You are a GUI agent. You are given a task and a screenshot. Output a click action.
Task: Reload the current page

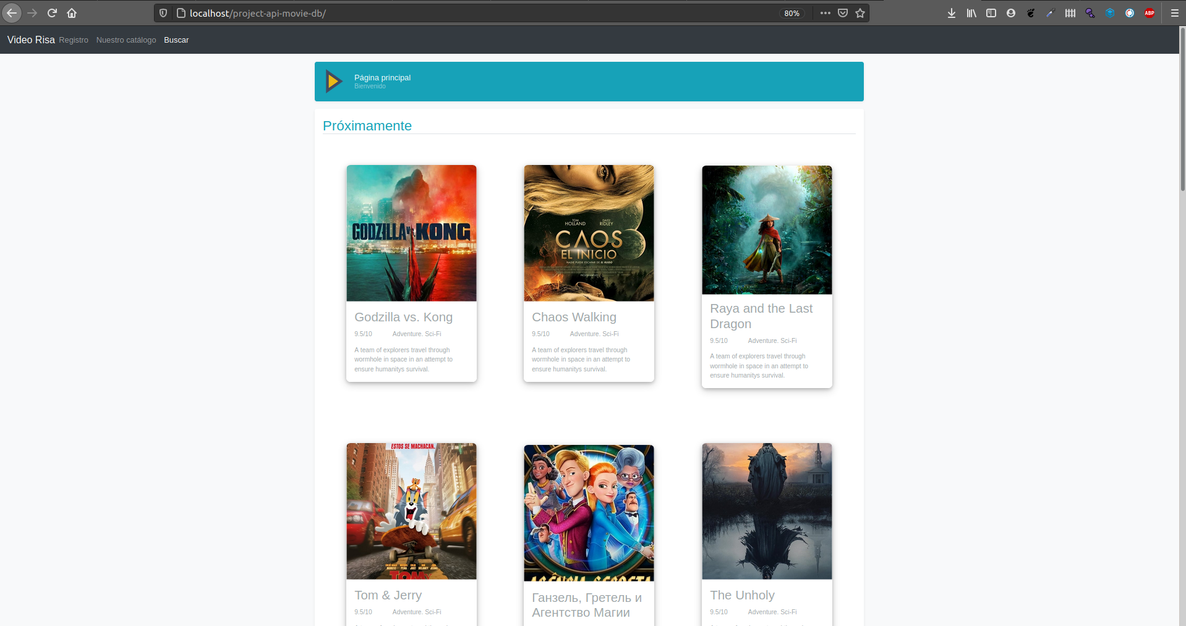pos(53,13)
